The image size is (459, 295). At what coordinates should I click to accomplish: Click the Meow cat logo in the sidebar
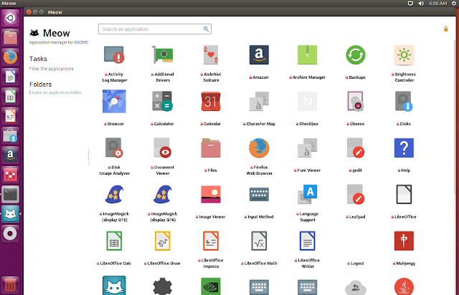pos(34,33)
